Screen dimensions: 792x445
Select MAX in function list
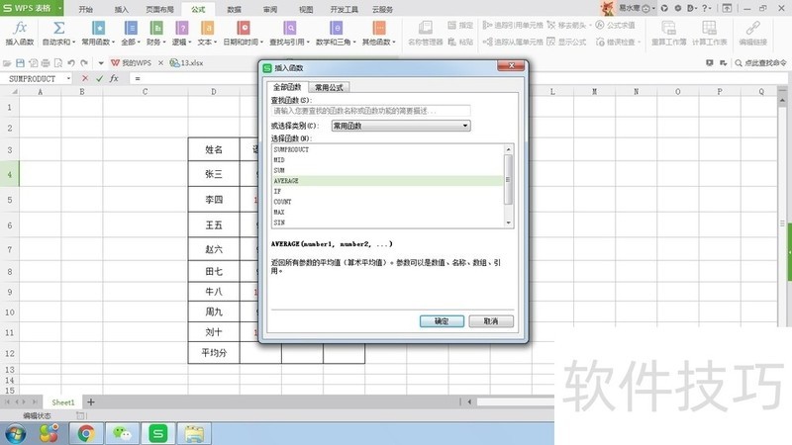(387, 212)
